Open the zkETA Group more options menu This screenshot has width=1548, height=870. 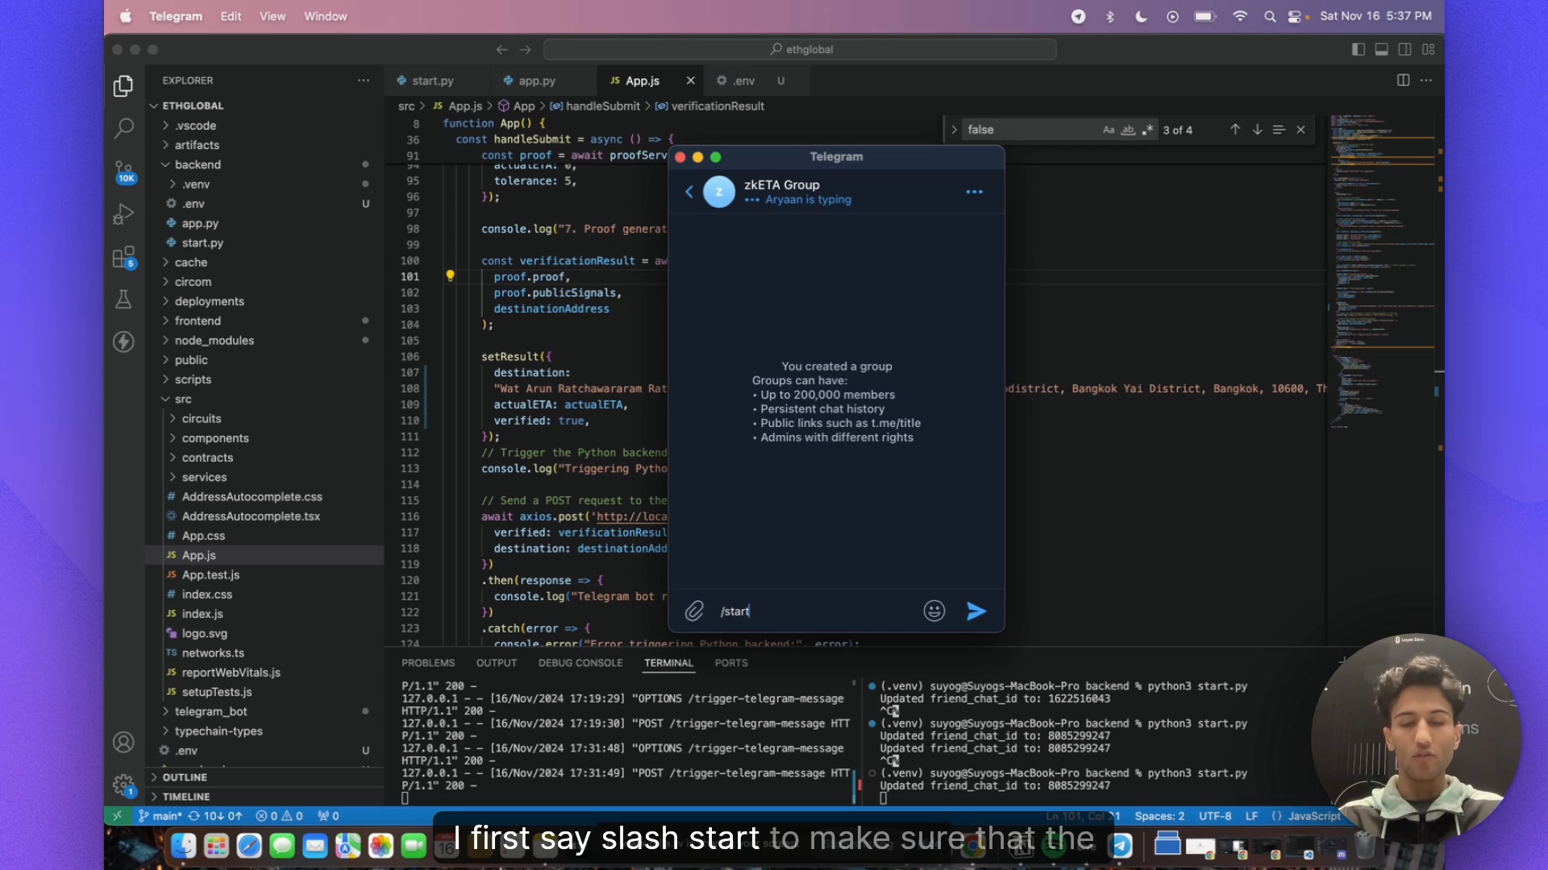[974, 192]
